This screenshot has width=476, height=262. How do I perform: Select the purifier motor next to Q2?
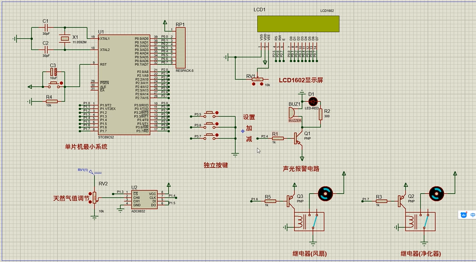[436, 192]
